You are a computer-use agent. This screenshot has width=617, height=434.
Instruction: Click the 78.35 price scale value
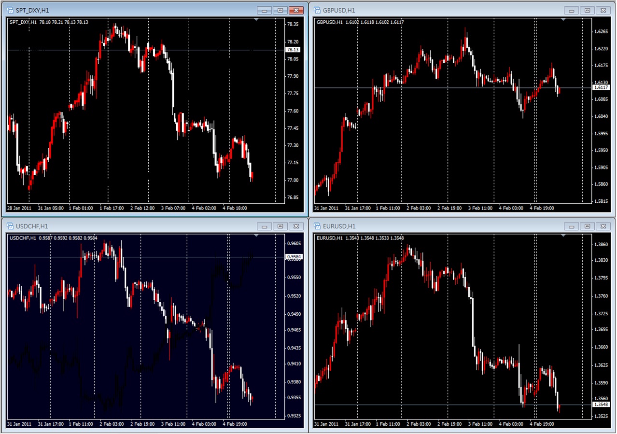(292, 24)
